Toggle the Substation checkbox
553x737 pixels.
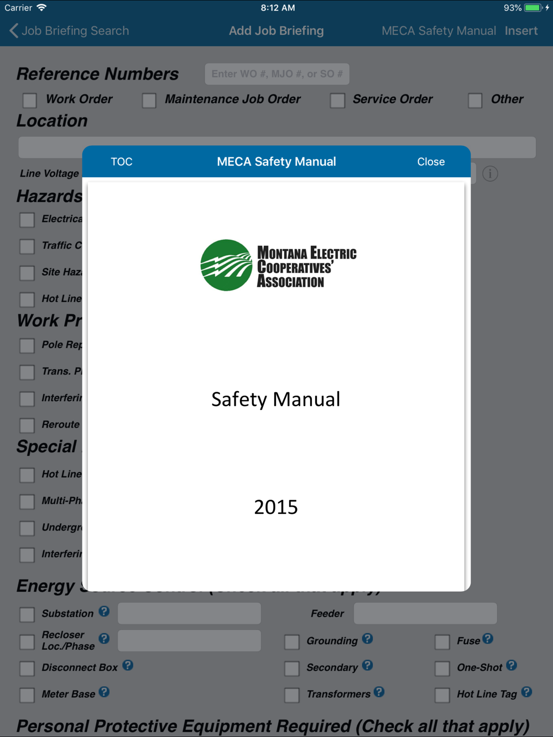(x=27, y=614)
